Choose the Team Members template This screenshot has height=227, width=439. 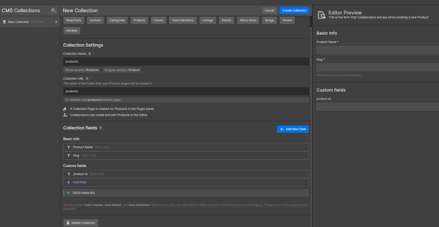(x=183, y=20)
